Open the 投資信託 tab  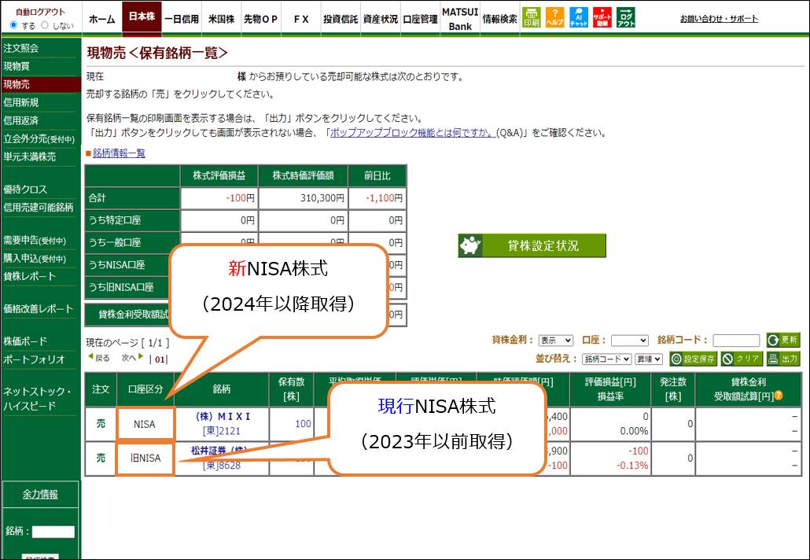point(341,19)
